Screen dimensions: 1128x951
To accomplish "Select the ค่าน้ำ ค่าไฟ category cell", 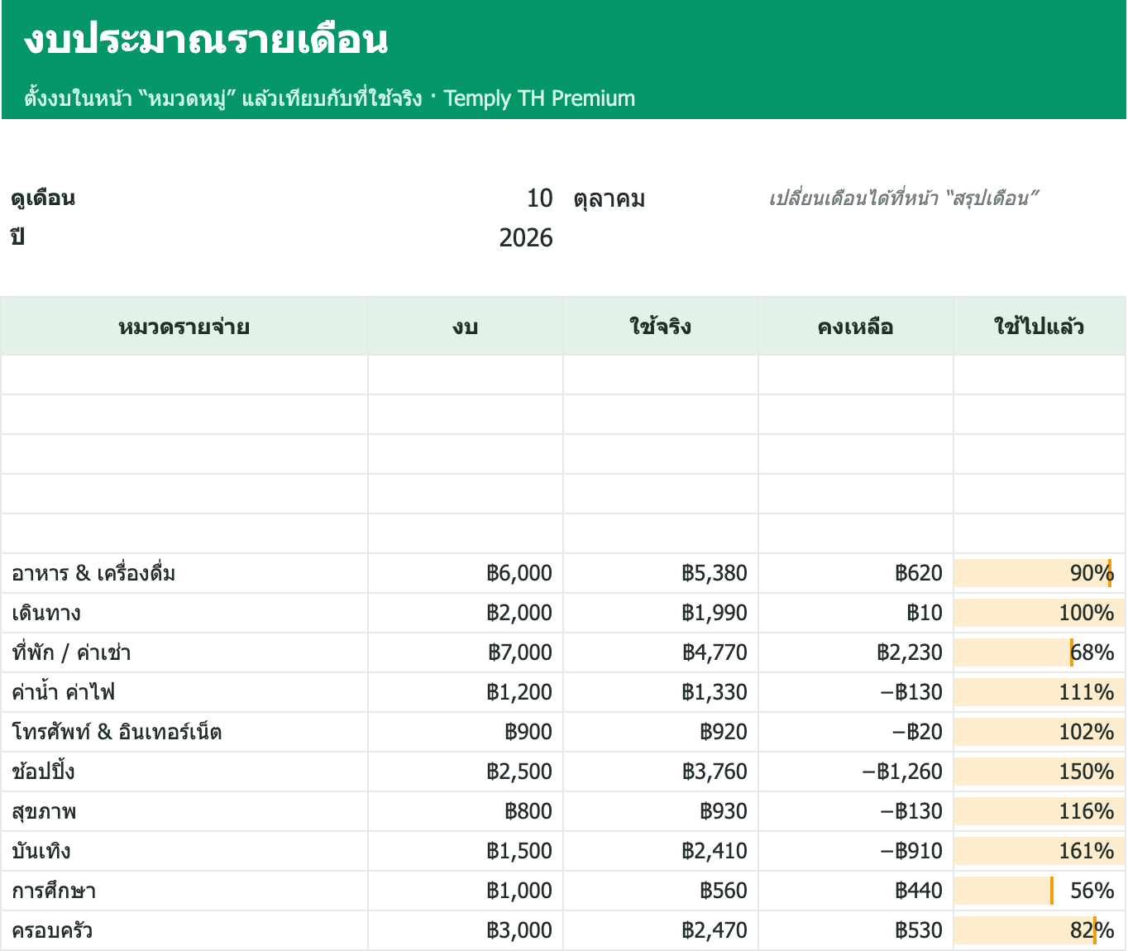I will [x=184, y=692].
